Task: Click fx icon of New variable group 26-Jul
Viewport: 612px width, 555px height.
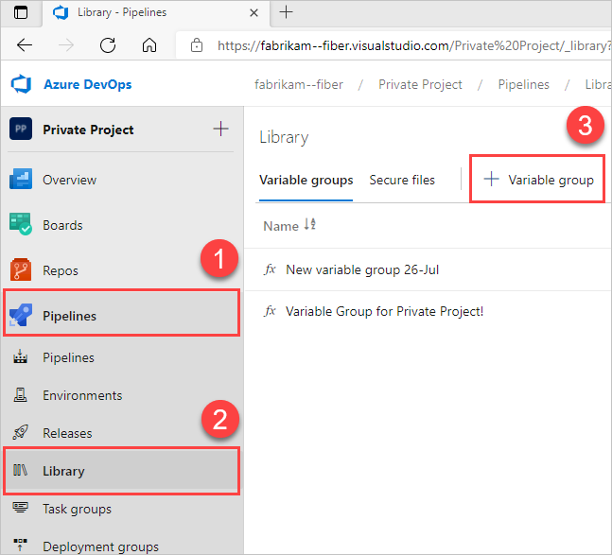Action: click(x=271, y=269)
